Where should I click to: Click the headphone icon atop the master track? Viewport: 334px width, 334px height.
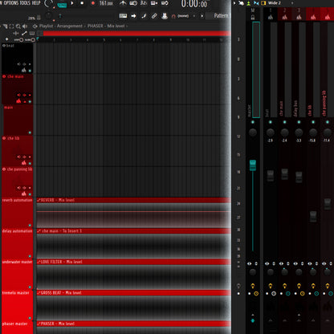253,18
